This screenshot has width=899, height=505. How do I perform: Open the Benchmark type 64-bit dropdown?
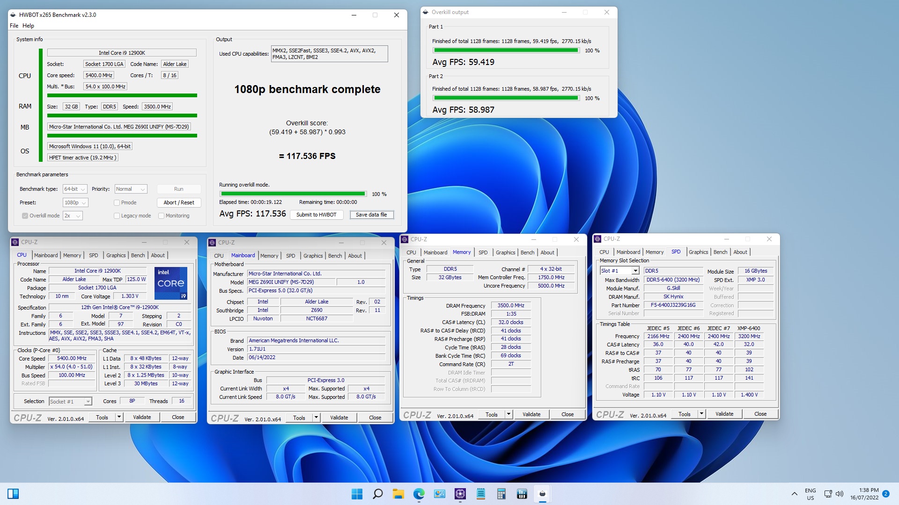(x=75, y=189)
